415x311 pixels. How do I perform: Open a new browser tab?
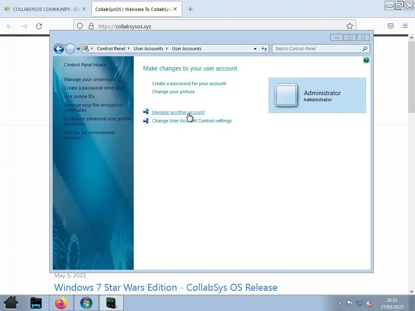pos(190,9)
